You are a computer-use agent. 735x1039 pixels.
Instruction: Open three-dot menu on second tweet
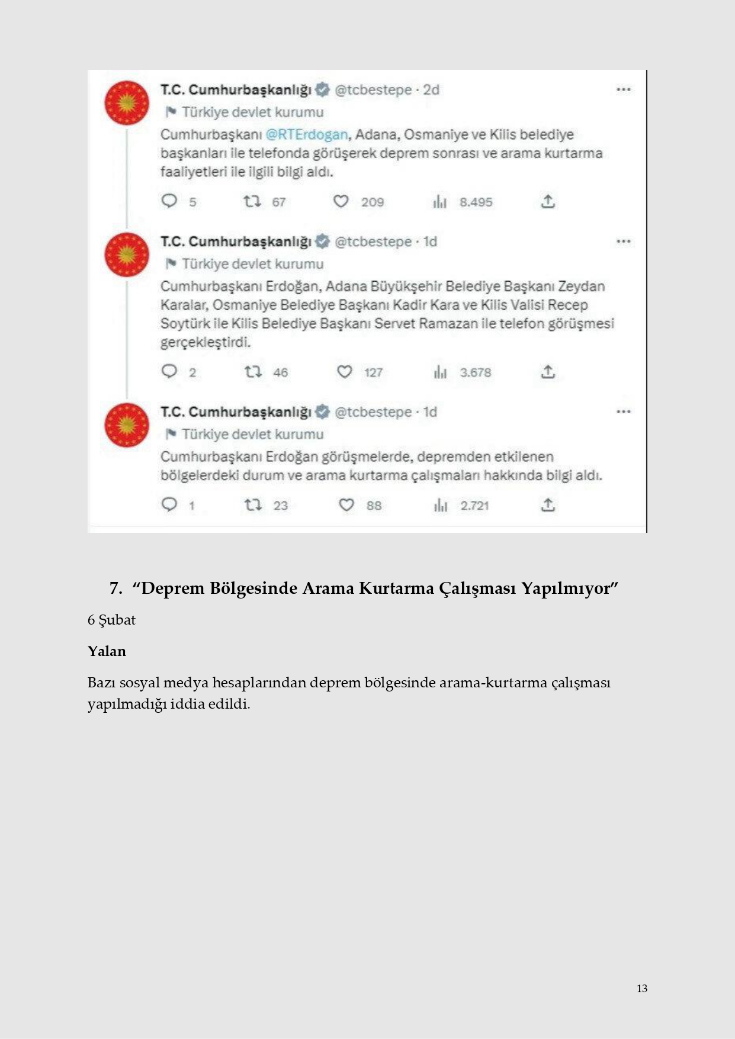(623, 242)
